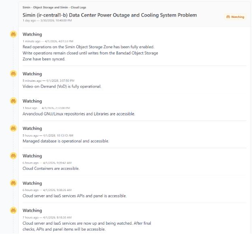
Task: Click the binoculars icon beside Cloud Containers update
Action: click(x=13, y=155)
